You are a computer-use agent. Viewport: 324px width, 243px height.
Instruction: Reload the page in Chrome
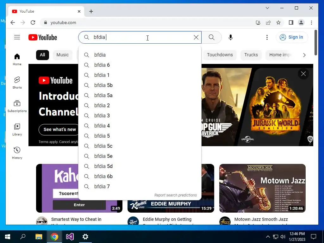tap(33, 22)
